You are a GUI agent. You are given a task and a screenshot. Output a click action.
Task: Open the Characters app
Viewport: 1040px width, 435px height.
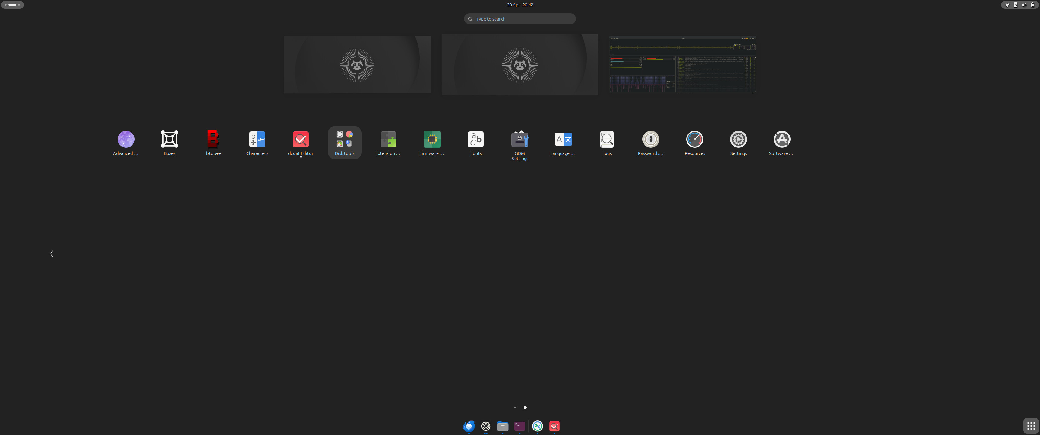[x=257, y=143]
